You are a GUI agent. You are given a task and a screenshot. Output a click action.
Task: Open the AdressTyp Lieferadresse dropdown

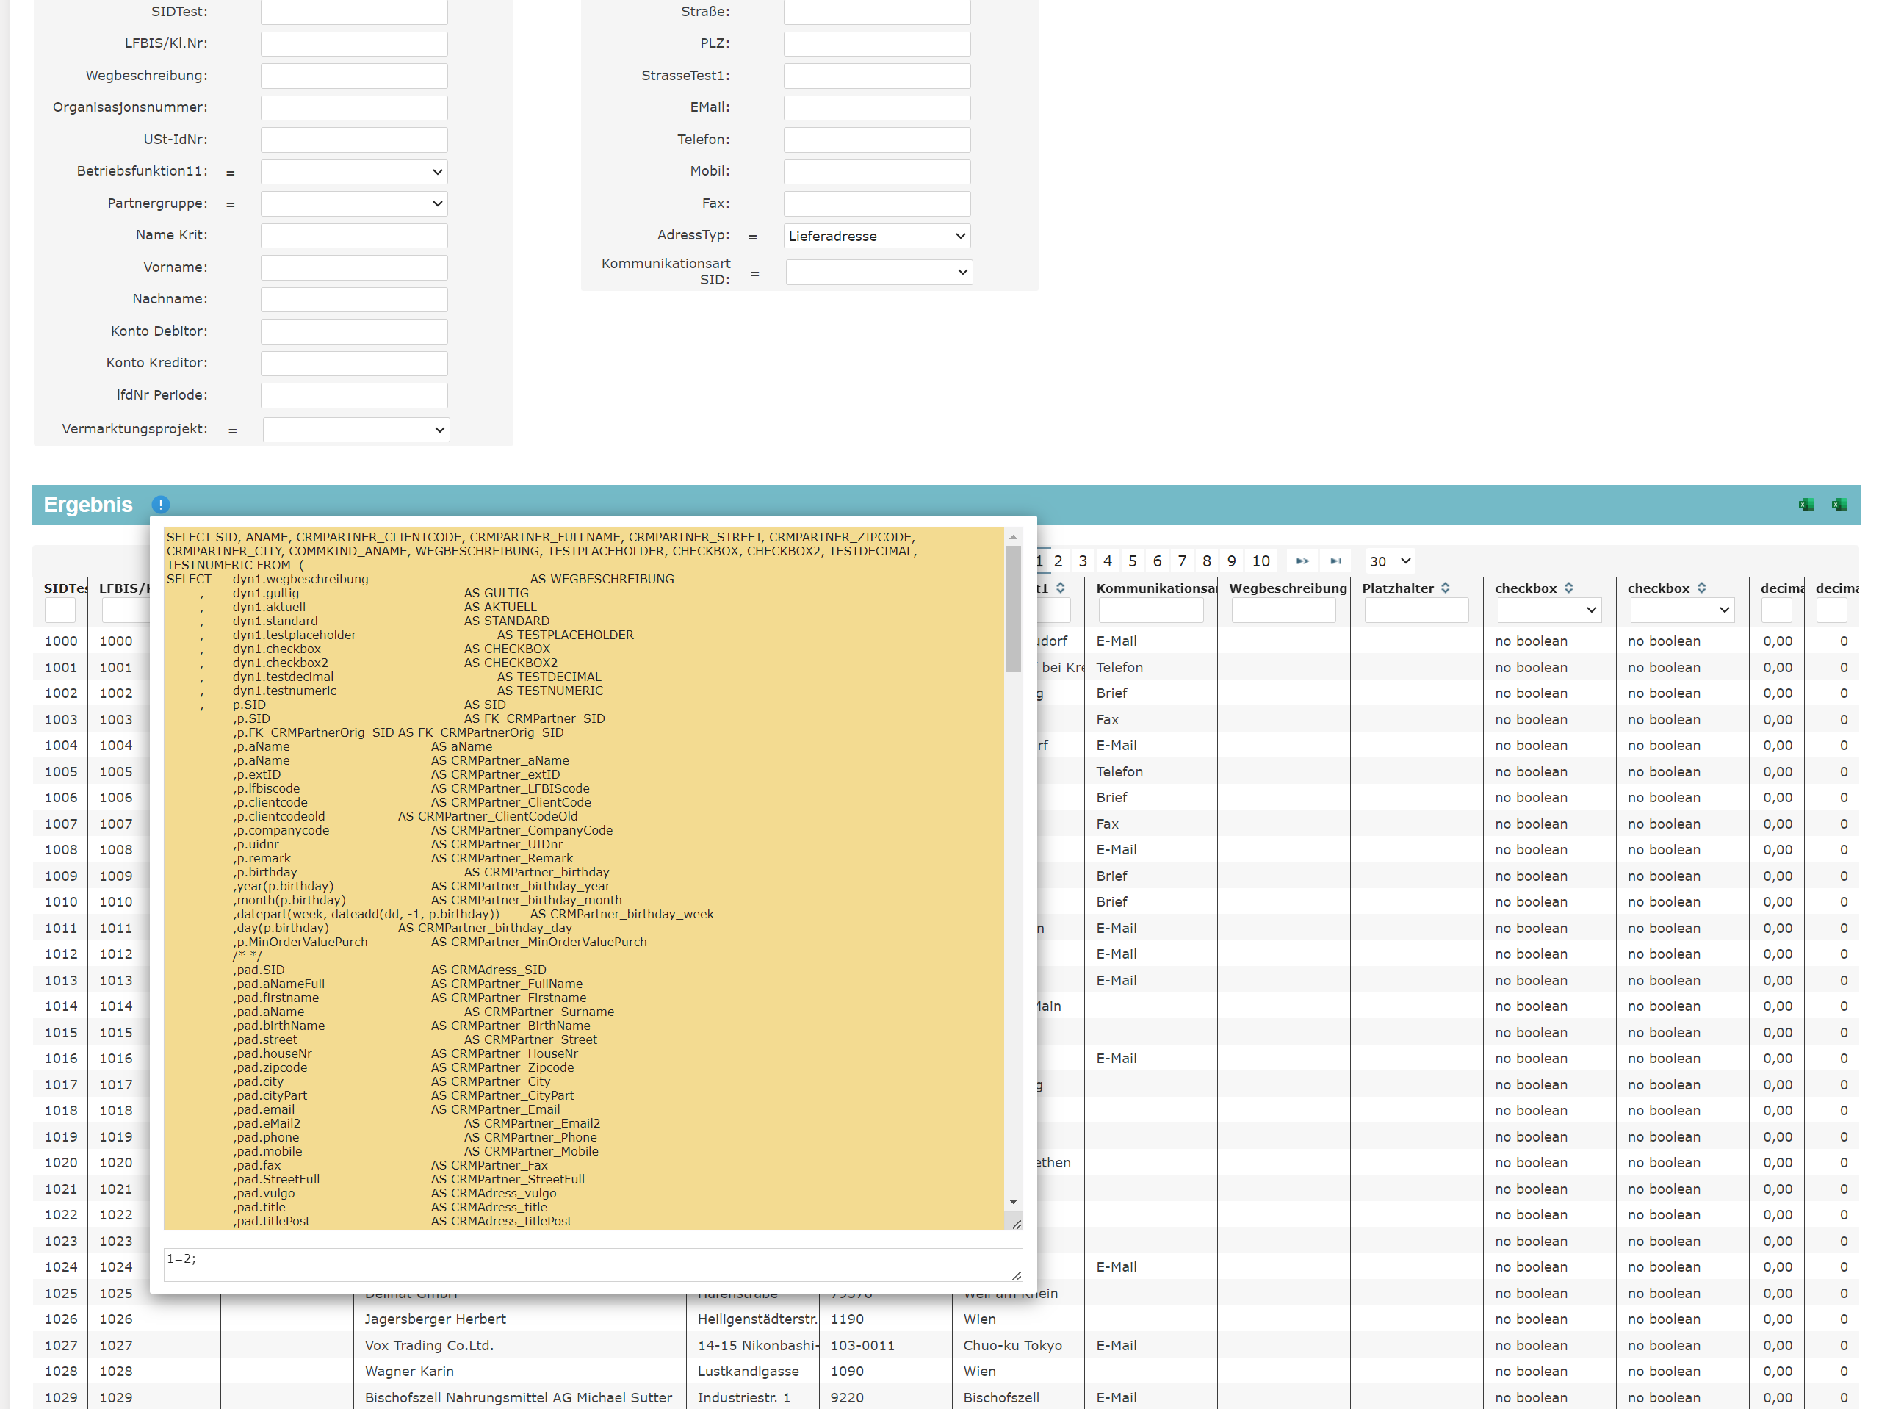(x=876, y=236)
